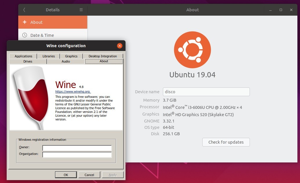Image resolution: width=300 pixels, height=183 pixels.
Task: Click the Wine configuration title bar text
Action: click(x=66, y=46)
